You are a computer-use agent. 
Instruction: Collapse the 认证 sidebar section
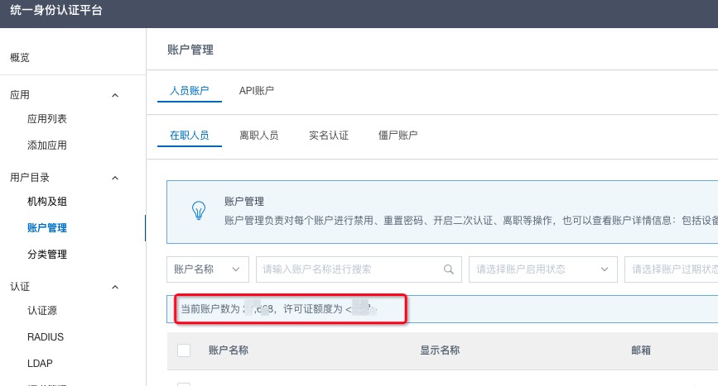tap(115, 287)
